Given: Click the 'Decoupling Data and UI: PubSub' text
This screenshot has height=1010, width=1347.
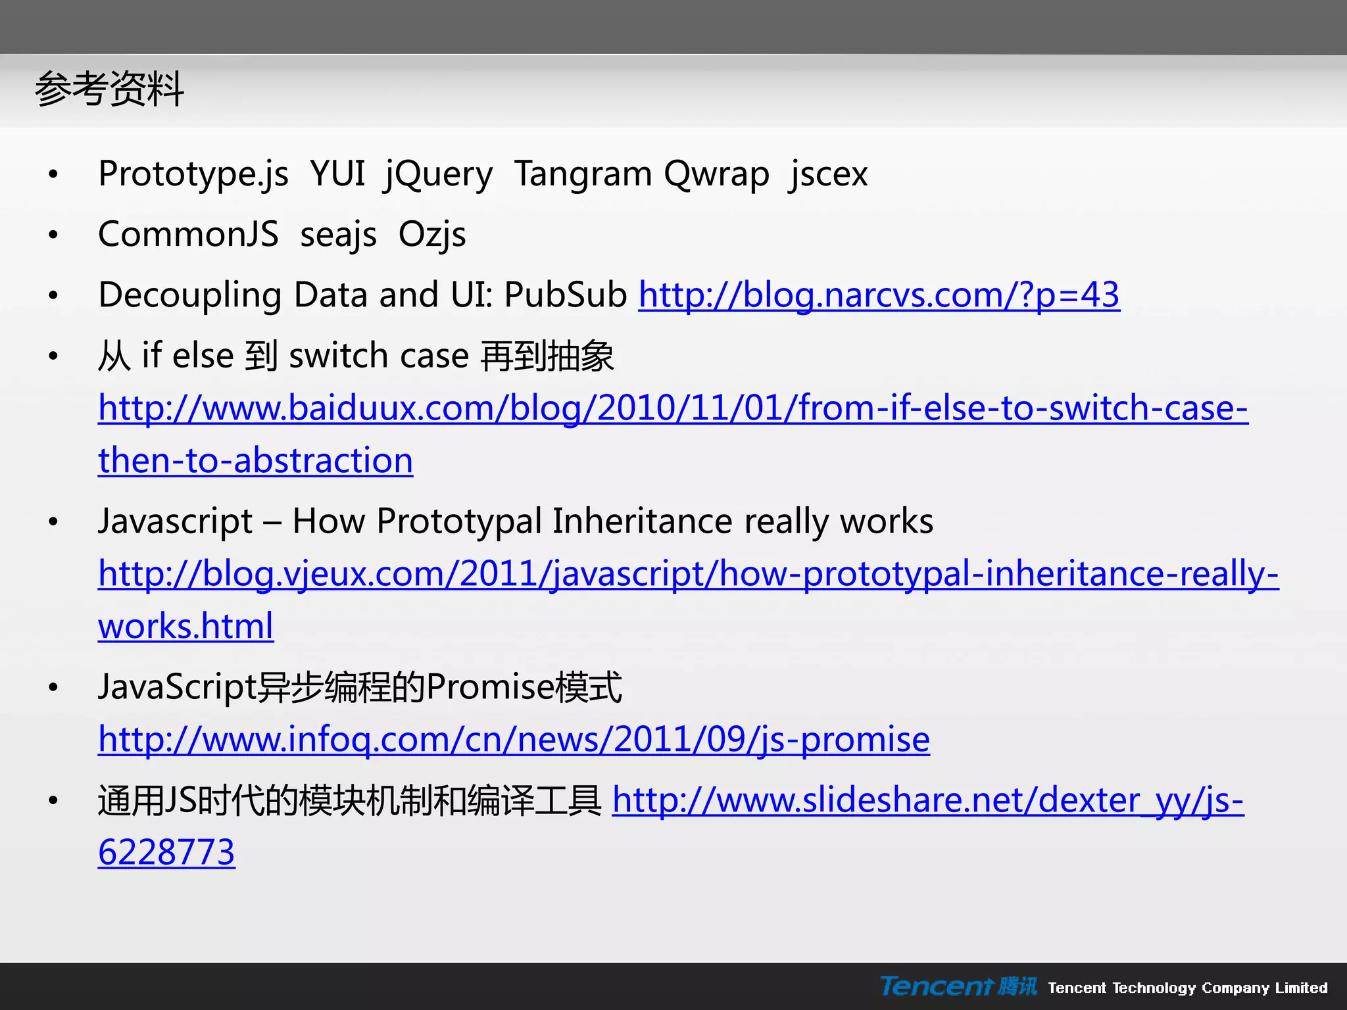Looking at the screenshot, I should (362, 295).
